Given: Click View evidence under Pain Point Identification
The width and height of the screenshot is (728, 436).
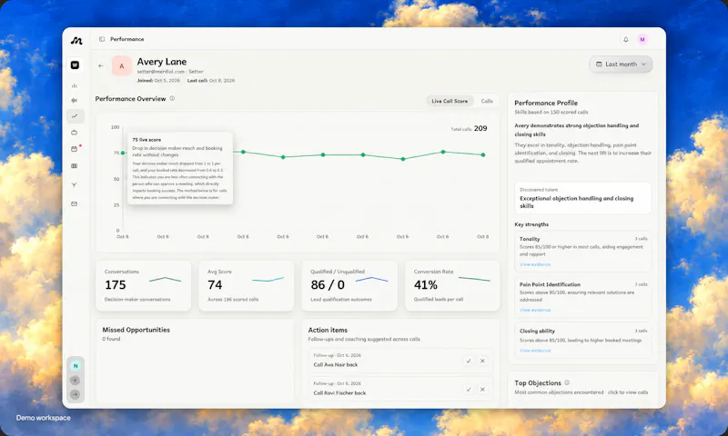Looking at the screenshot, I should coord(535,310).
